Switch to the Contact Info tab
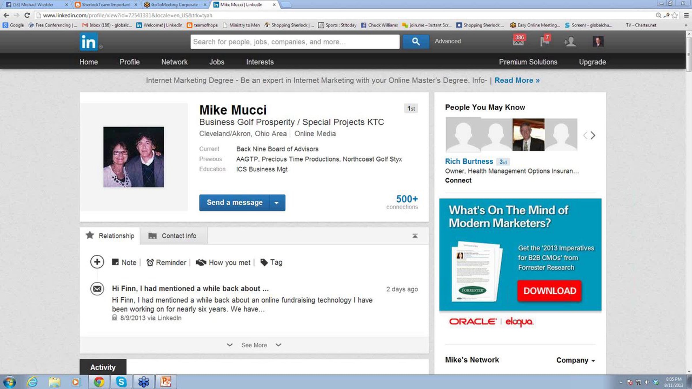This screenshot has width=692, height=389. (174, 236)
